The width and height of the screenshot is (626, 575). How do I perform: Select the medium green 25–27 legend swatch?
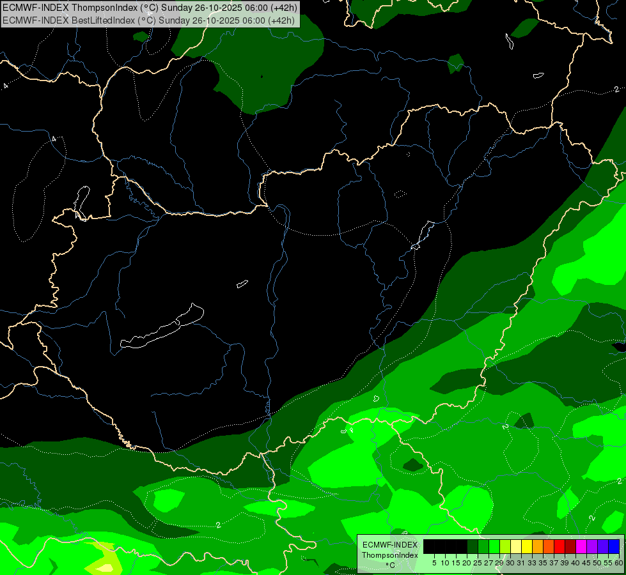483,546
